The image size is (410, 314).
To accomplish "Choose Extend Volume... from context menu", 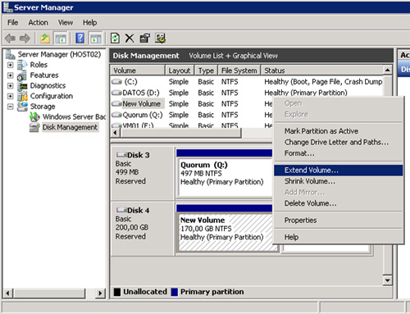I will point(338,170).
